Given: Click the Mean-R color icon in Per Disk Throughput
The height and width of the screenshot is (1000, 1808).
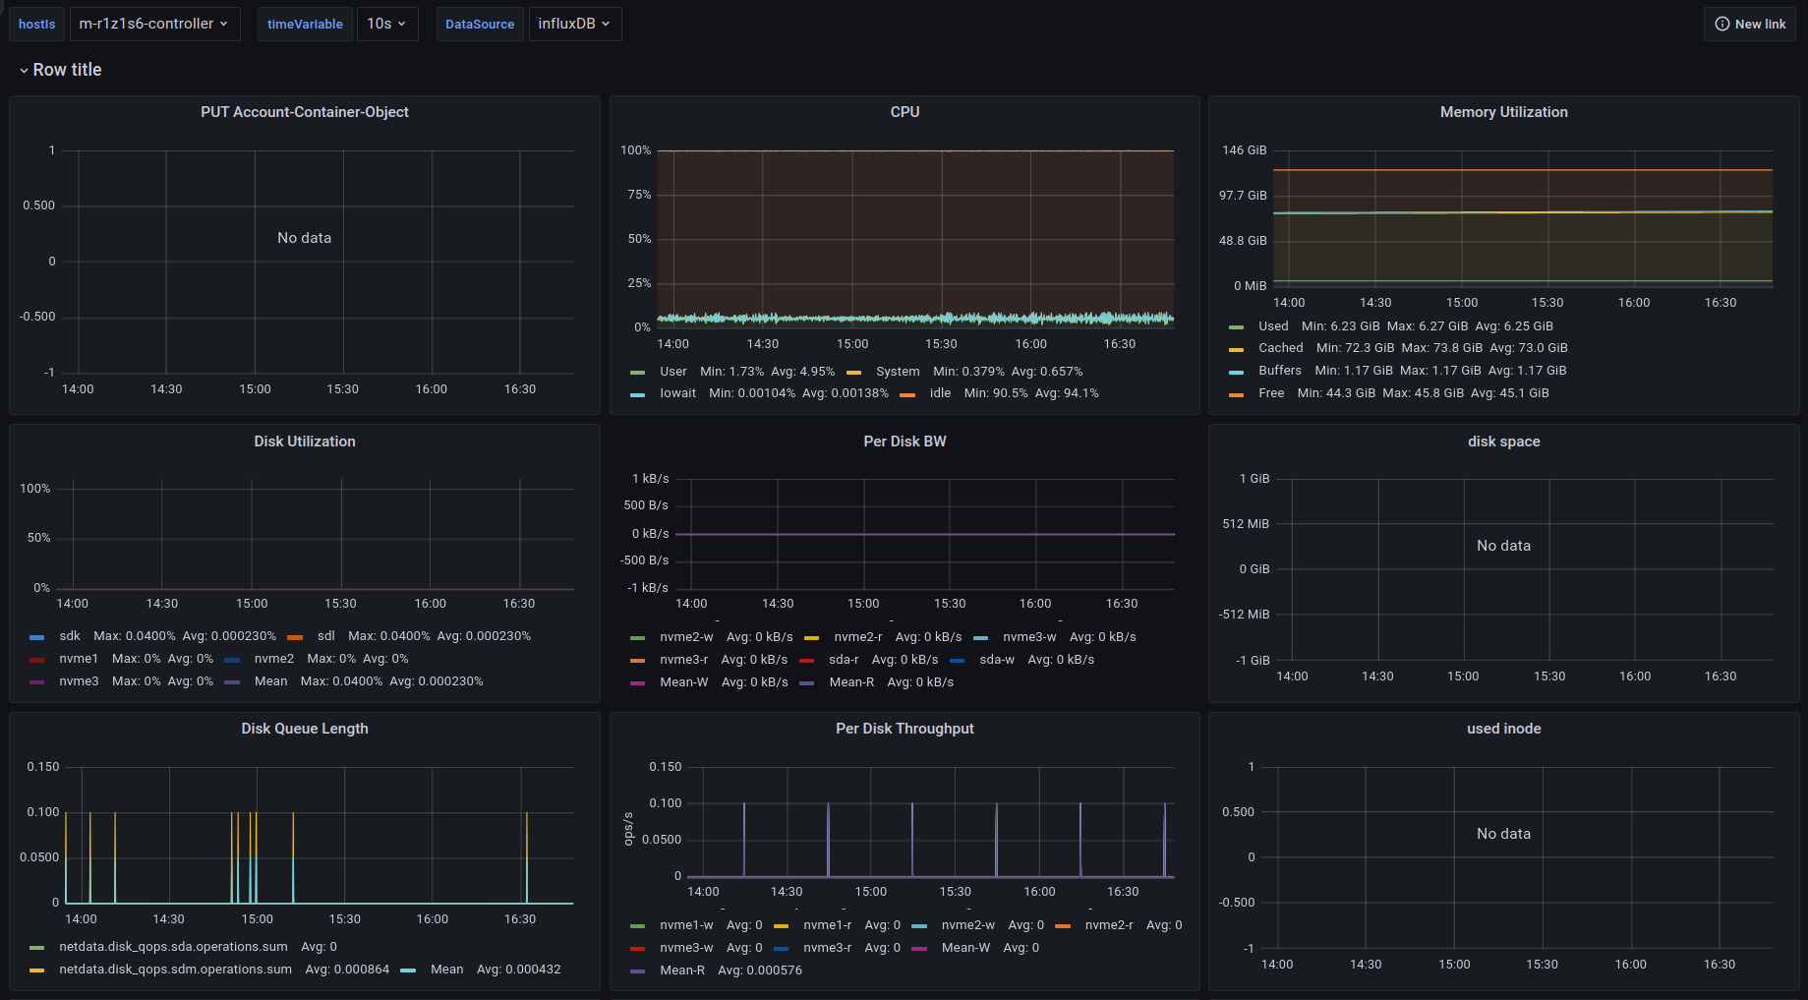Looking at the screenshot, I should [x=638, y=971].
